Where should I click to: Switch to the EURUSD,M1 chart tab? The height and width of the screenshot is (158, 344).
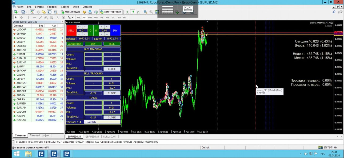(x=110, y=136)
